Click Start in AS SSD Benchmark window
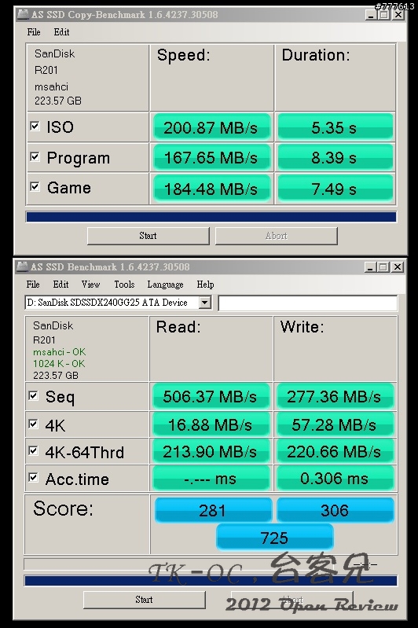 click(x=144, y=600)
